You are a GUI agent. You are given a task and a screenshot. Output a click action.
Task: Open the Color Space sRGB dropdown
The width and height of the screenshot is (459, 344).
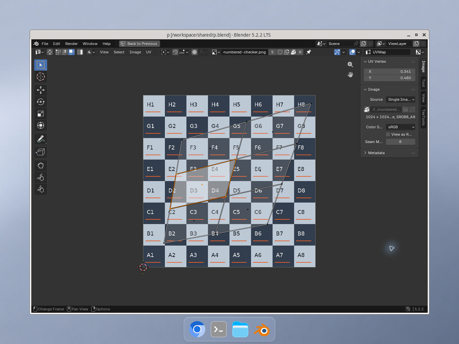401,127
